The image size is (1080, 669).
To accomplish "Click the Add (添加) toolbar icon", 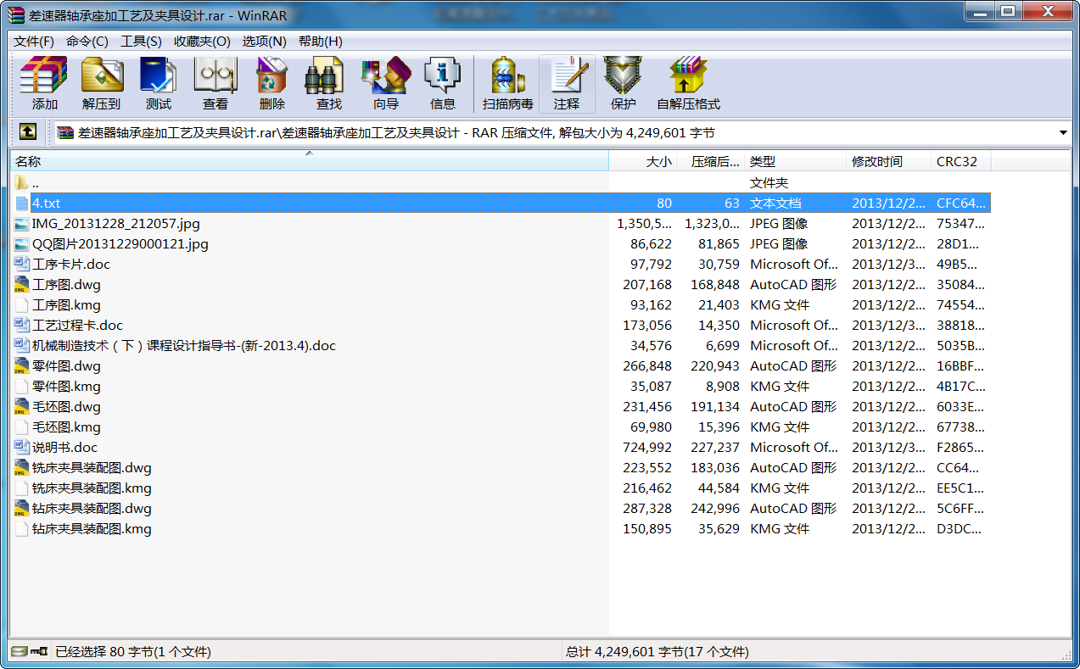I will tap(44, 83).
